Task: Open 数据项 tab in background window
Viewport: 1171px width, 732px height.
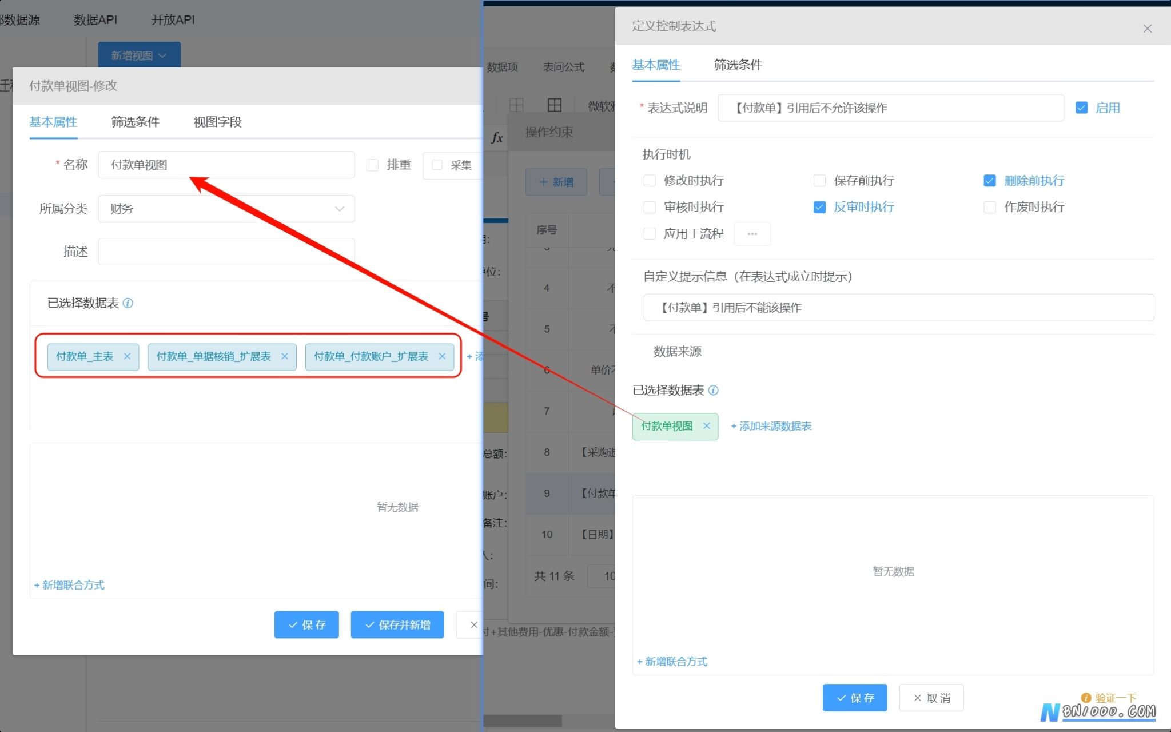Action: pyautogui.click(x=502, y=67)
